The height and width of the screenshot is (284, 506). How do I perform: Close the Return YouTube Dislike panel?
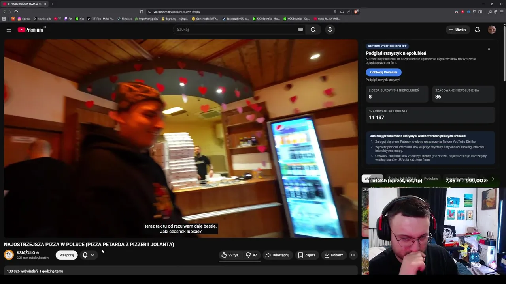[489, 49]
